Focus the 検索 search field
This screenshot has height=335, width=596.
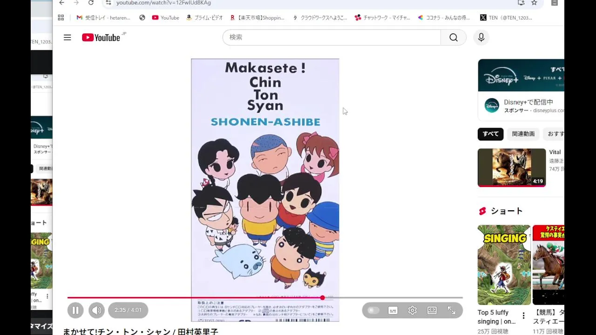coord(332,37)
